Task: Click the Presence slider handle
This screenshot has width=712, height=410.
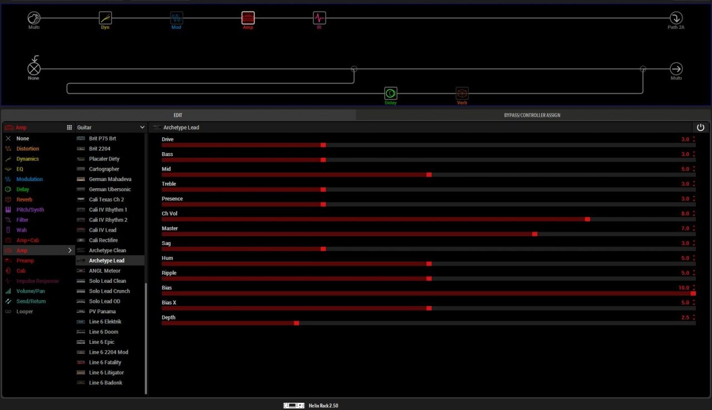Action: (x=323, y=204)
